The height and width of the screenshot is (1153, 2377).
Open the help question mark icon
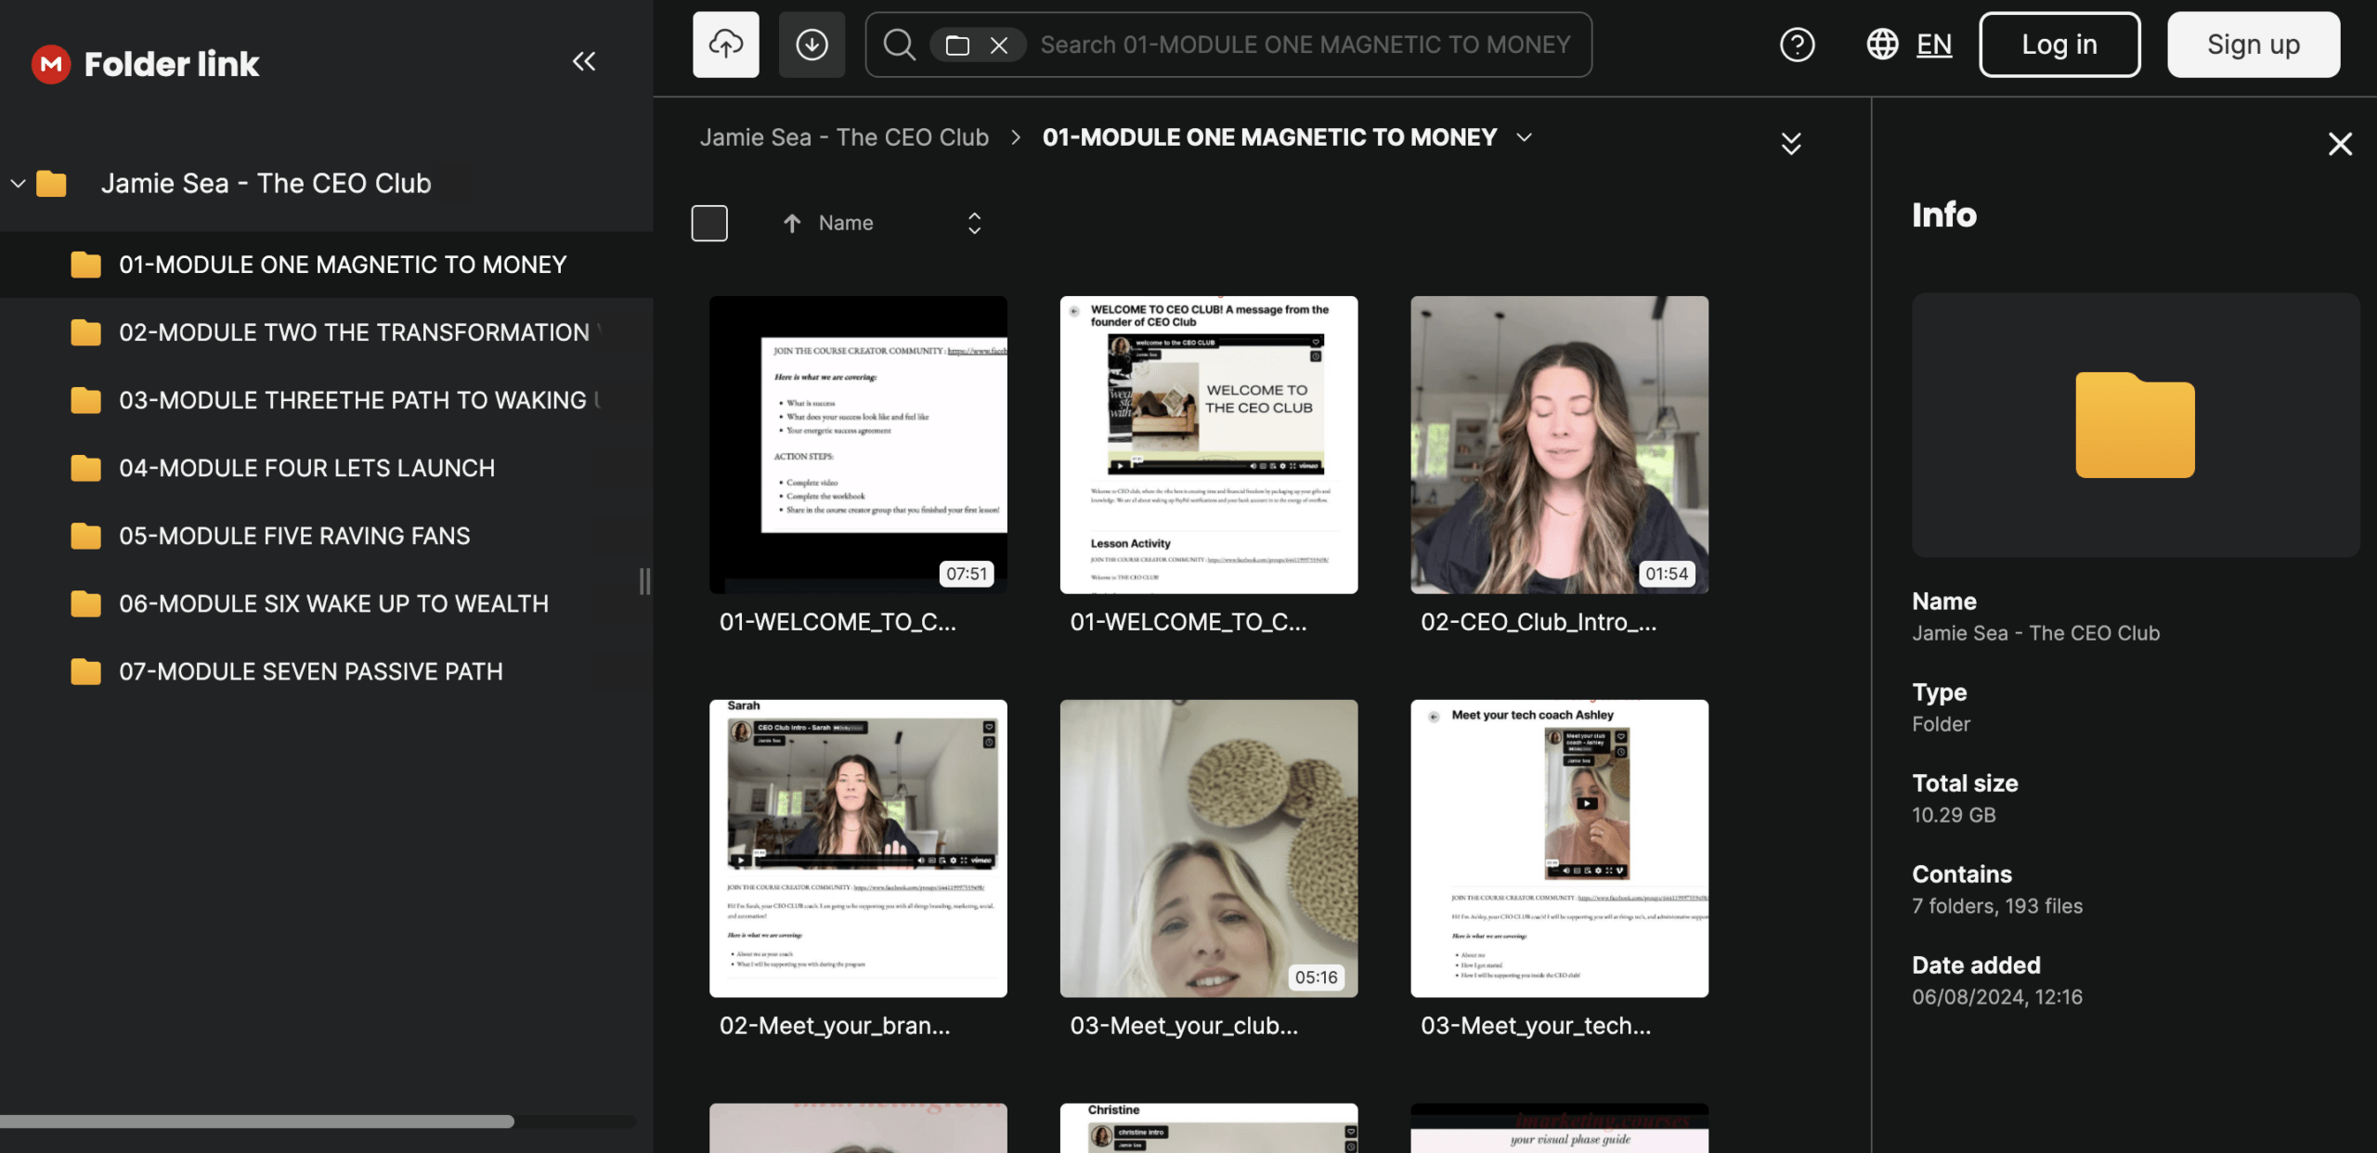coord(1797,44)
